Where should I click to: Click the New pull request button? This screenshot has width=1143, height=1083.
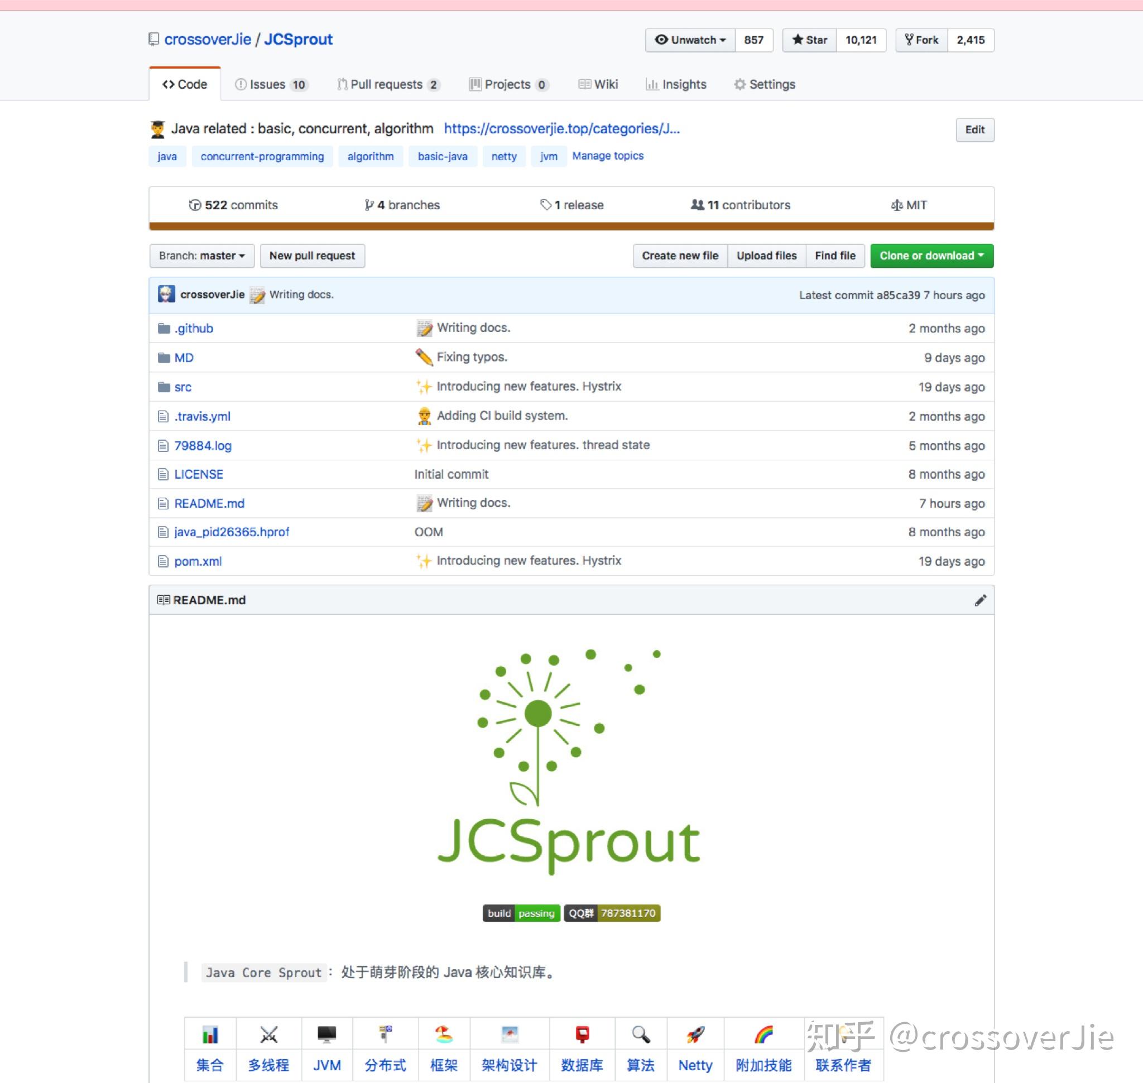(312, 256)
